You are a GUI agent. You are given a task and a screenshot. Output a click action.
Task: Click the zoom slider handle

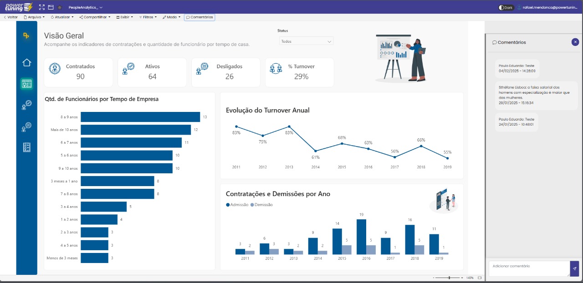pos(450,278)
